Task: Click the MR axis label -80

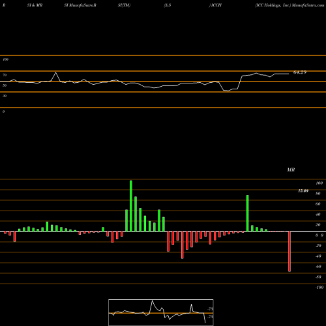Action: (318, 277)
